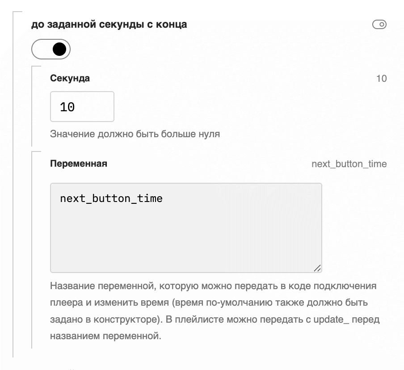Click the 'Переменная' field label
Image resolution: width=404 pixels, height=370 pixels.
79,164
